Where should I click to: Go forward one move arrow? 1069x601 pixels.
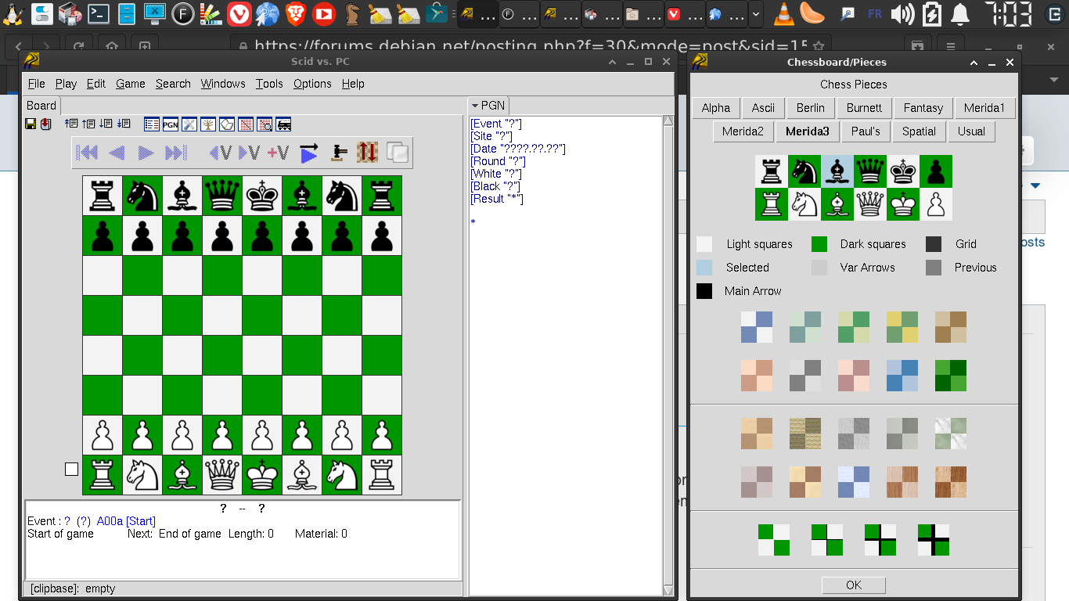tap(146, 153)
